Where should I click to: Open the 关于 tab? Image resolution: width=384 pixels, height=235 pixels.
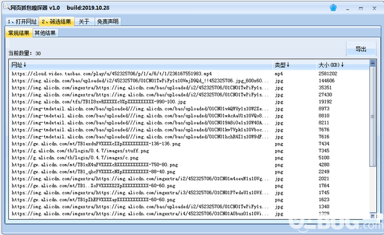pyautogui.click(x=84, y=22)
